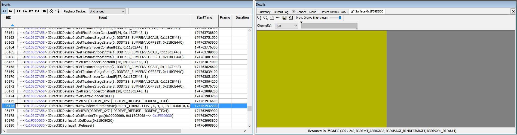This screenshot has height=135, width=517.
Task: Toggle the angle-bracket event view button
Action: pos(5,11)
